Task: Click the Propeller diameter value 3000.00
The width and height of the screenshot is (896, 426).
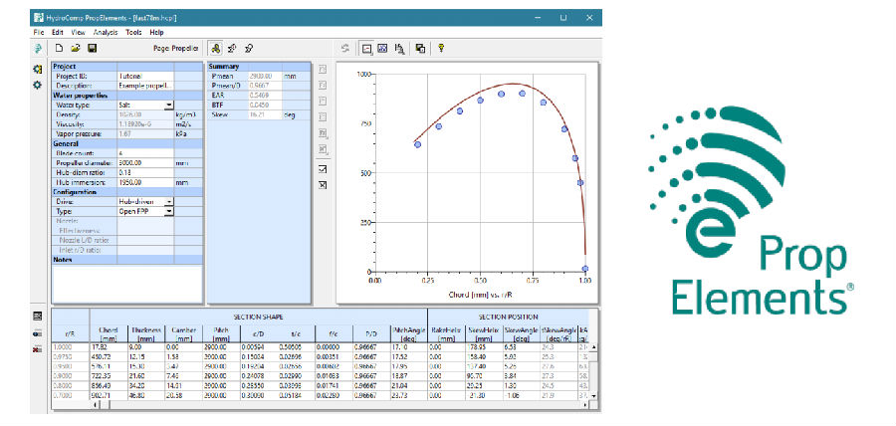Action: (145, 163)
